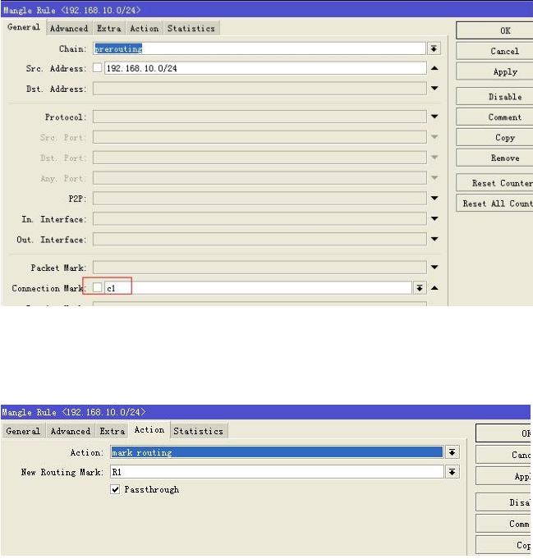Click the Reset Counters button
The width and height of the screenshot is (533, 559).
click(494, 183)
